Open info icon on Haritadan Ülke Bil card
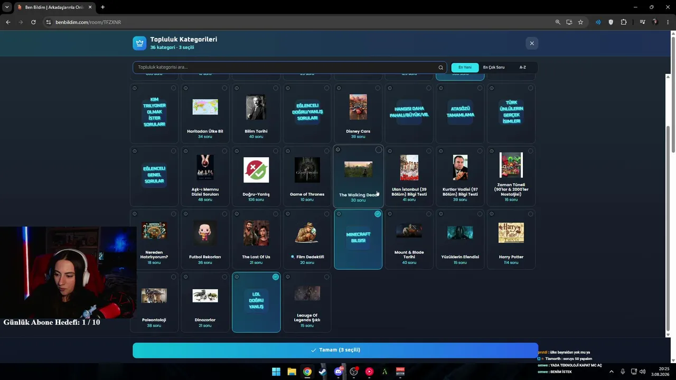The height and width of the screenshot is (380, 676). (x=185, y=88)
